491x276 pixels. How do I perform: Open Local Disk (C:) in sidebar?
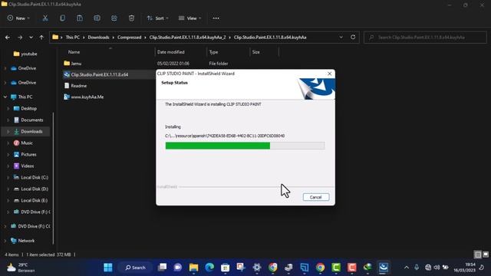tap(31, 177)
